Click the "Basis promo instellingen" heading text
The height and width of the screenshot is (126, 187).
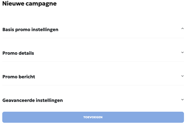click(30, 30)
